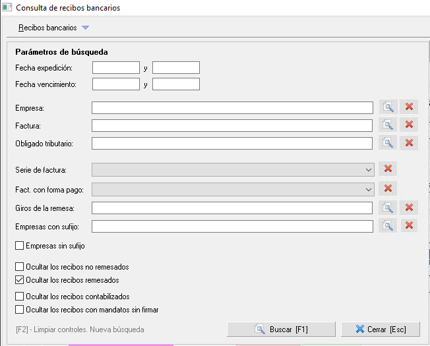Click the Buscar [F1] button
430x346 pixels.
point(281,329)
